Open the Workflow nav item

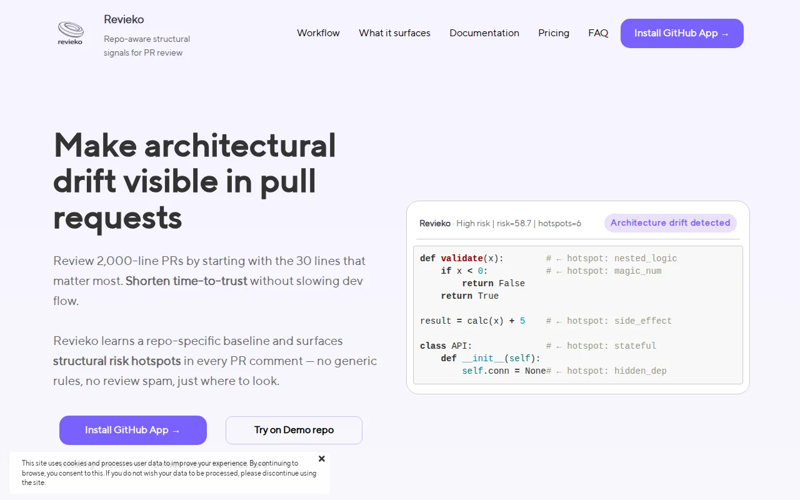[x=318, y=33]
